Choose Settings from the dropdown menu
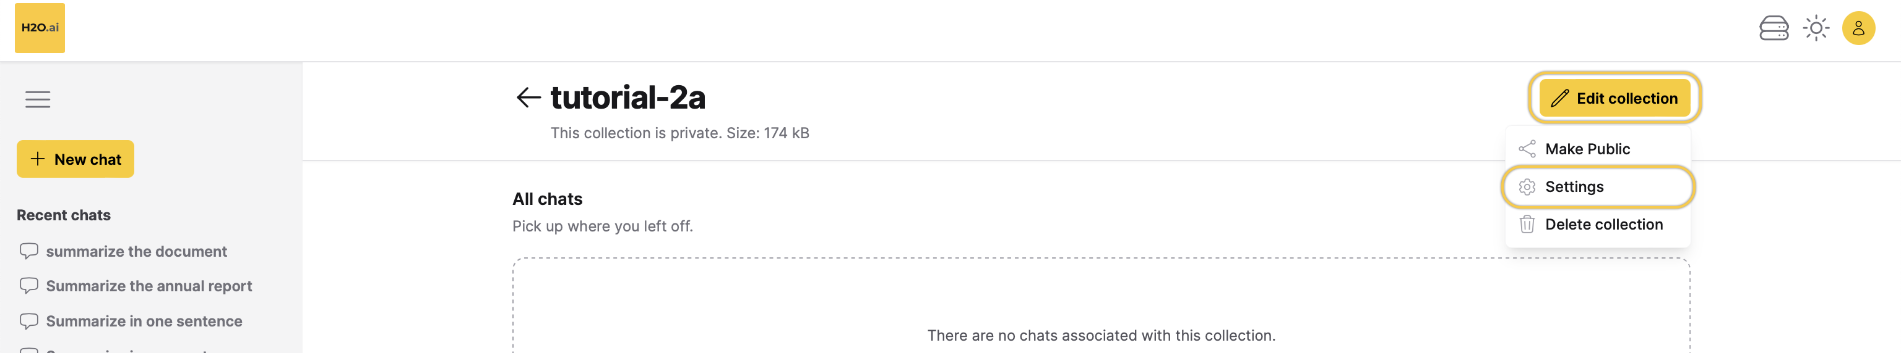 tap(1597, 187)
